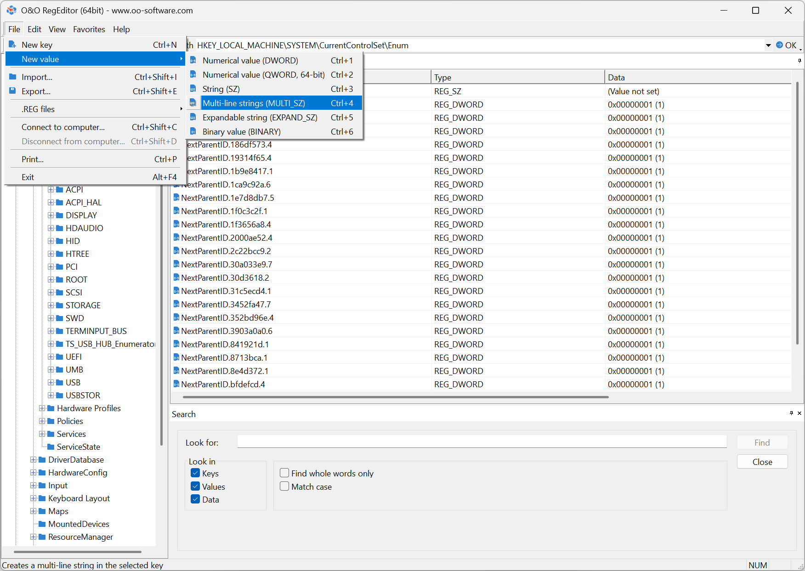805x571 pixels.
Task: Click the Import folder icon in File menu
Action: pyautogui.click(x=13, y=77)
